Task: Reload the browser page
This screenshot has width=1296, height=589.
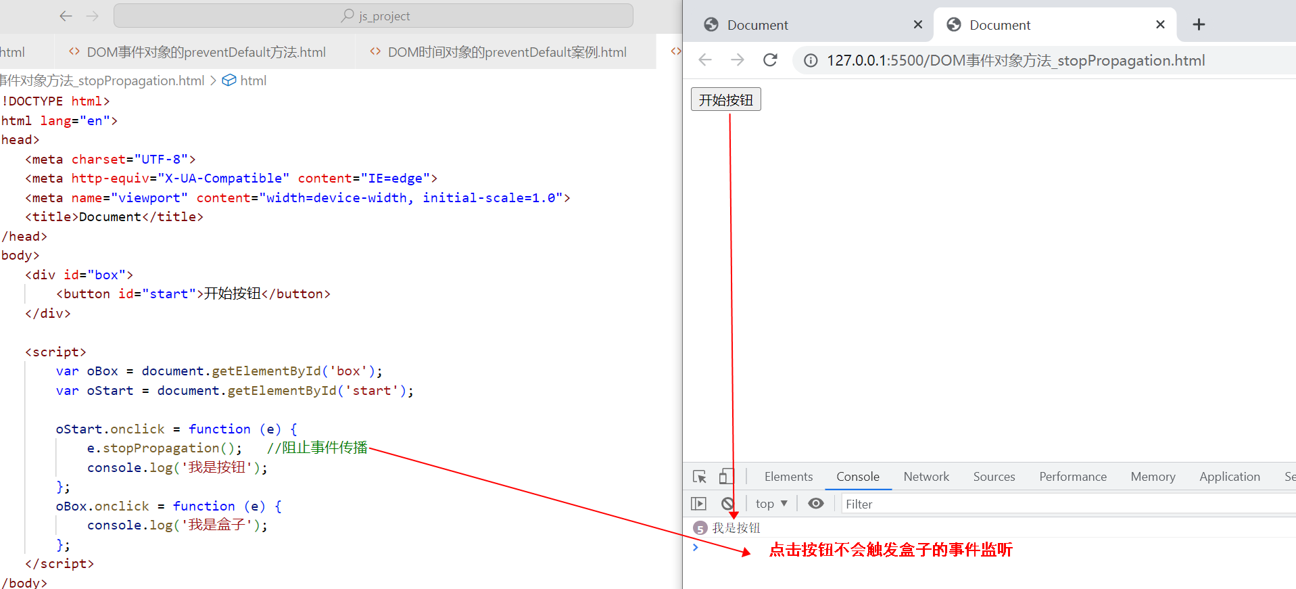Action: click(770, 60)
